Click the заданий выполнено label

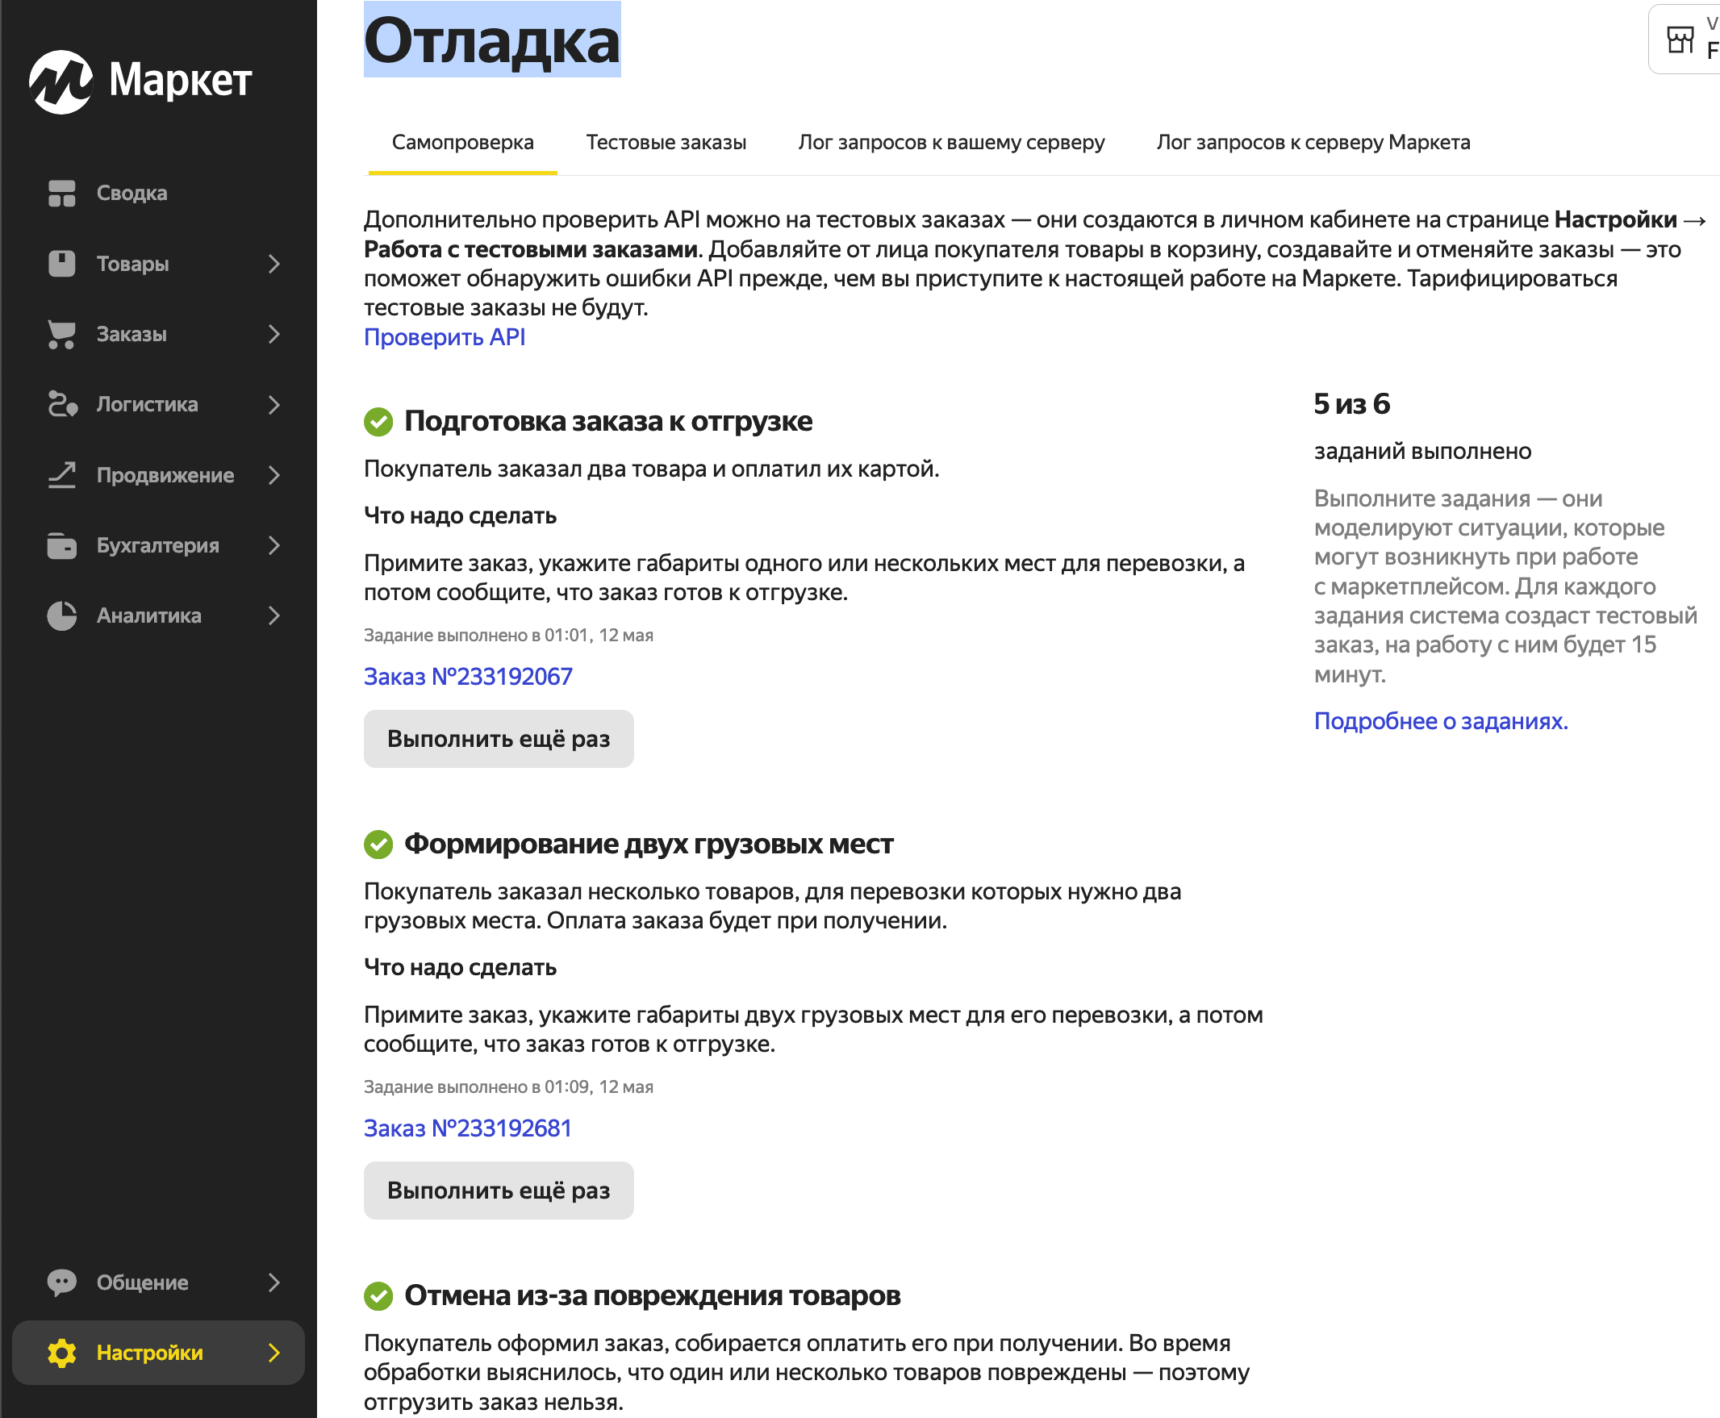[x=1422, y=451]
